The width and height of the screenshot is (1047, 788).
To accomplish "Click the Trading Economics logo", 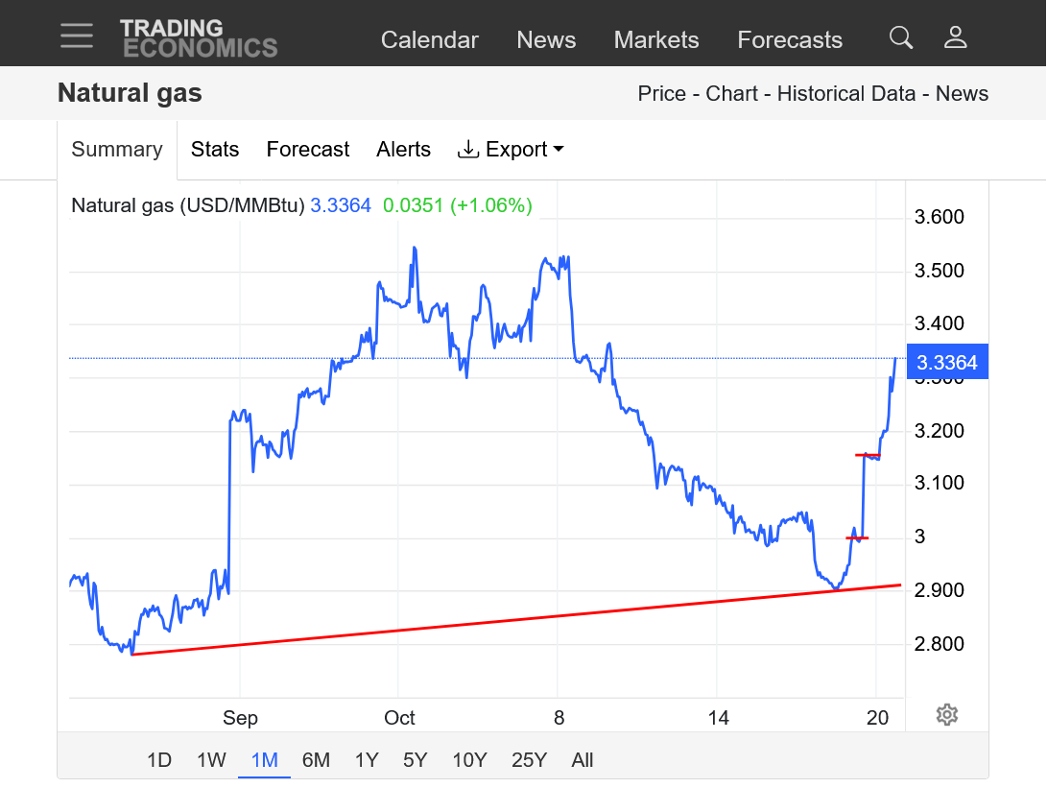I will click(x=199, y=38).
